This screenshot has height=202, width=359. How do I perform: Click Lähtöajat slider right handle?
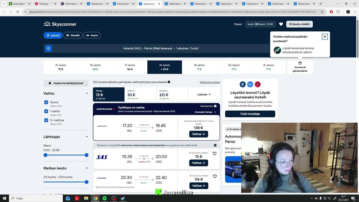pos(86,155)
